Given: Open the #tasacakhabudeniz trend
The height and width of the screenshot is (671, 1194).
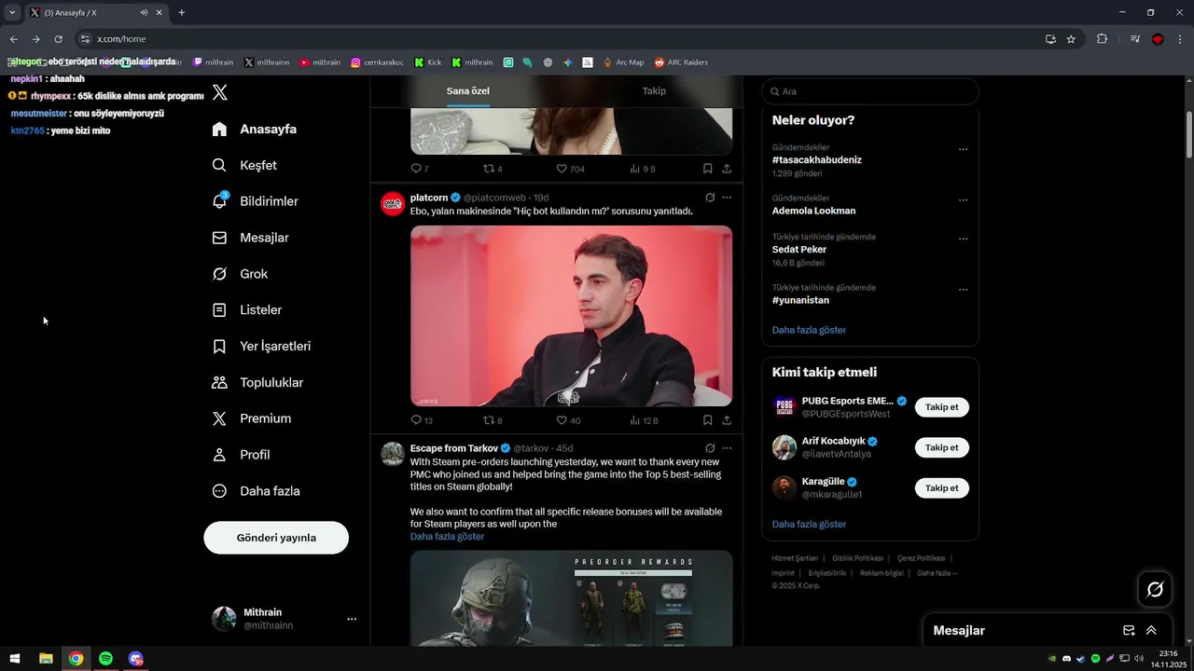Looking at the screenshot, I should point(817,160).
